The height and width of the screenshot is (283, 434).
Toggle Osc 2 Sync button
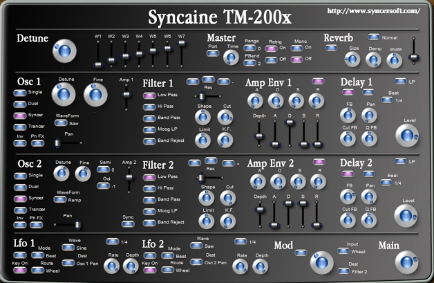coord(128,223)
